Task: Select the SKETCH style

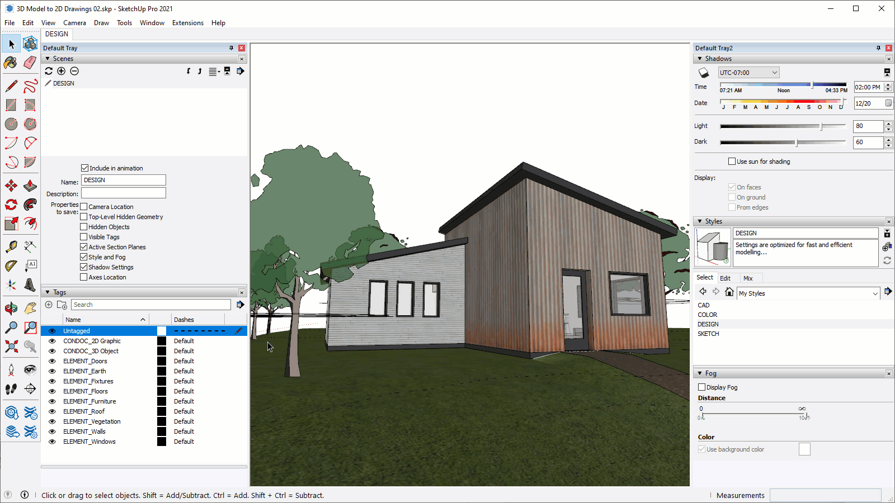Action: click(x=708, y=334)
